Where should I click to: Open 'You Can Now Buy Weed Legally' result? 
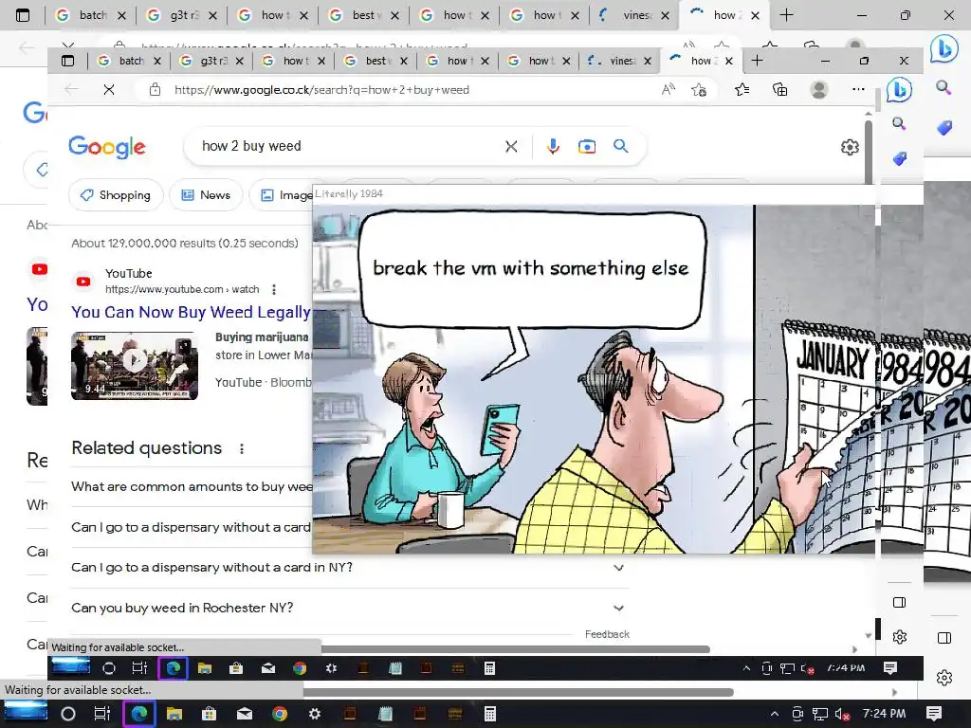click(x=191, y=312)
